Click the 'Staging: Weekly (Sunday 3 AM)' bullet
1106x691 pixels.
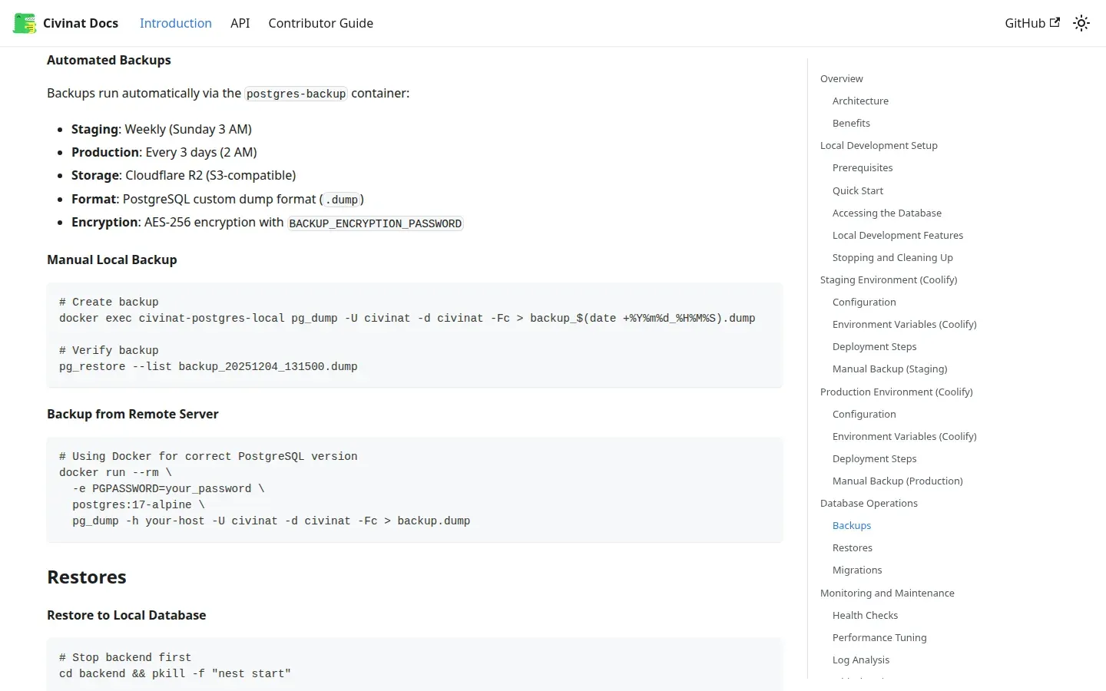(x=161, y=129)
